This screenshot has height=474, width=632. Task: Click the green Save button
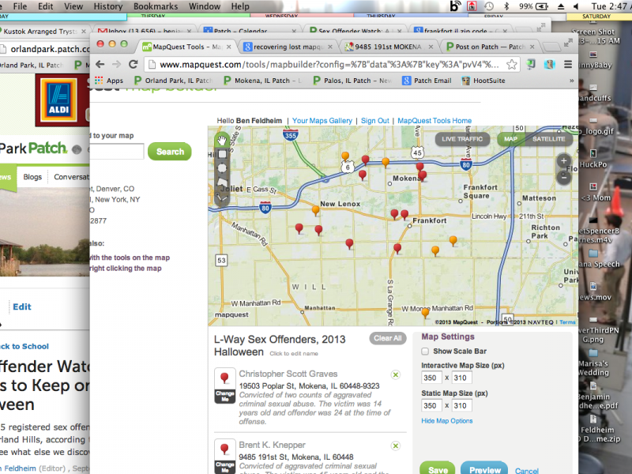click(438, 468)
